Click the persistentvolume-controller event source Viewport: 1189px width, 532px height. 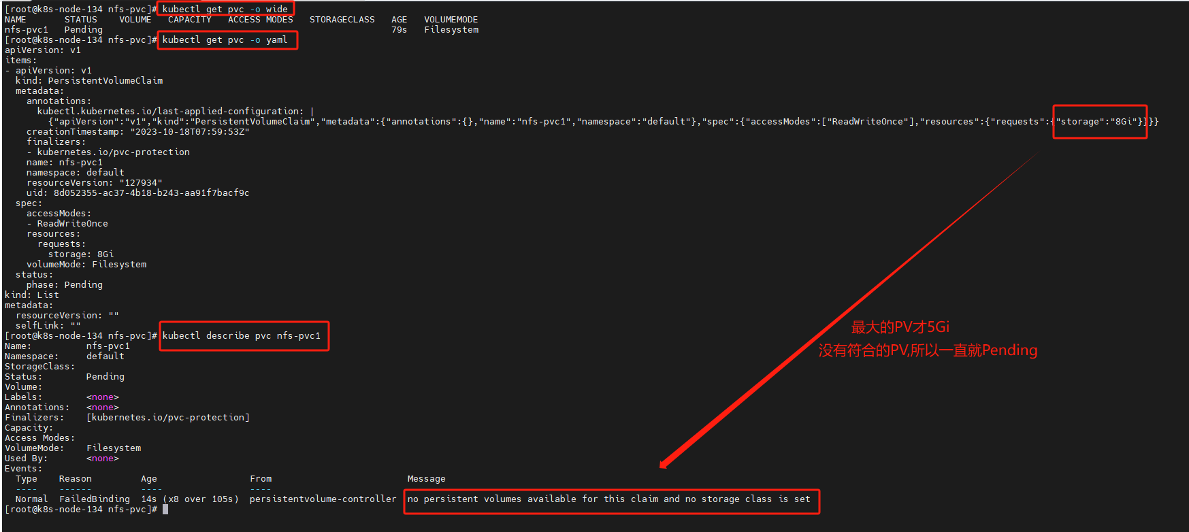pyautogui.click(x=323, y=499)
